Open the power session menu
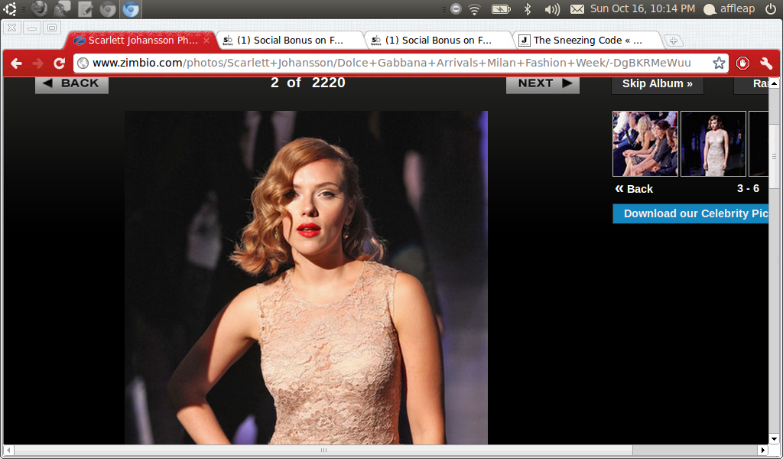The width and height of the screenshot is (783, 459). pyautogui.click(x=771, y=9)
